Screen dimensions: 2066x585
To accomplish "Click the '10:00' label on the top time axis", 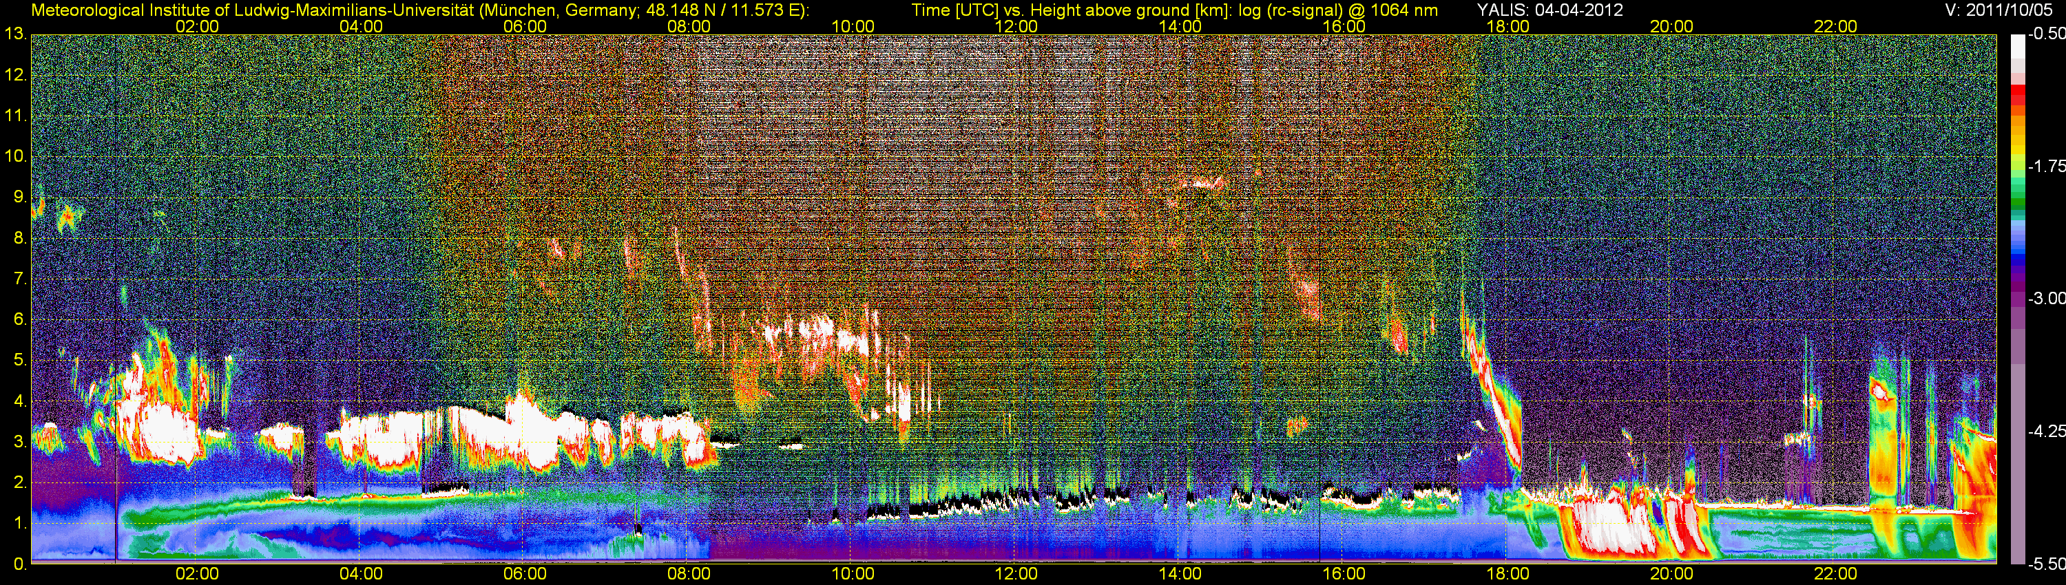I will [853, 26].
